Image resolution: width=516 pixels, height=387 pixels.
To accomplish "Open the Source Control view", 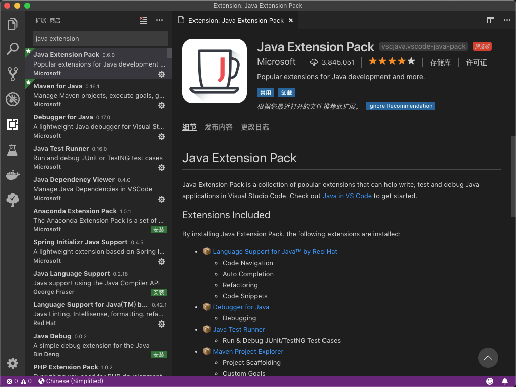I will click(13, 74).
